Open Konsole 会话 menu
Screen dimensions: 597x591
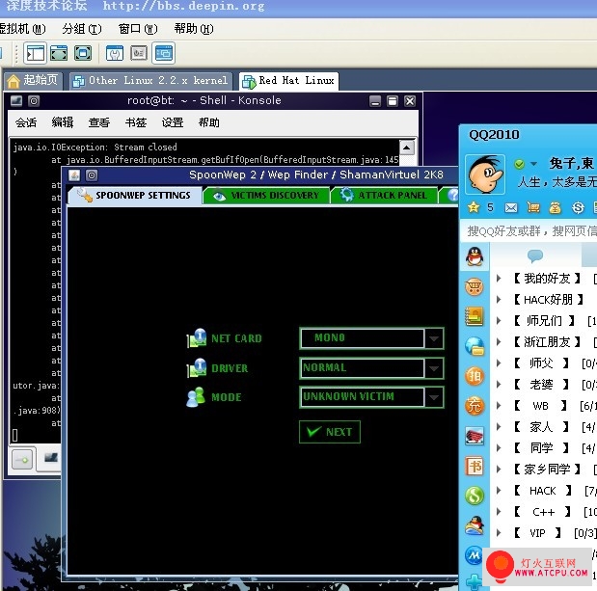pos(26,122)
